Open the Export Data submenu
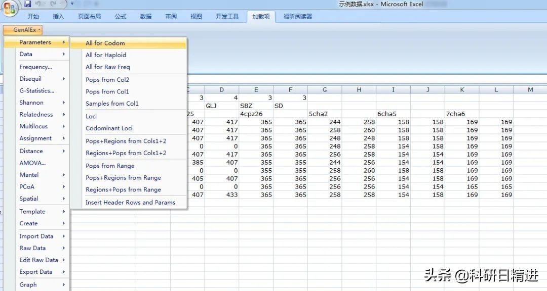Image resolution: width=547 pixels, height=291 pixels. (x=36, y=271)
